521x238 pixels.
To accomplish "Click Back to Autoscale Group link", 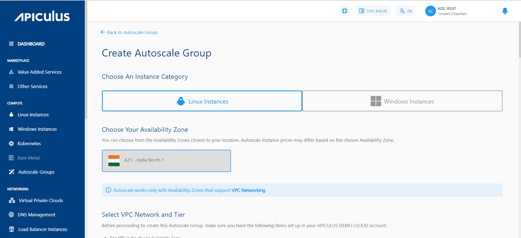I will tap(129, 32).
